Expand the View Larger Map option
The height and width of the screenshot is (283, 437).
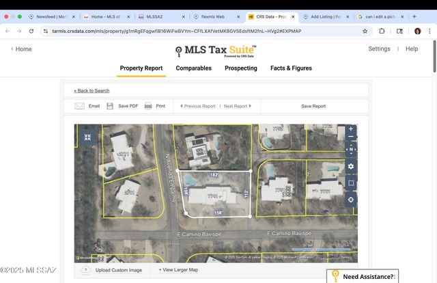(x=178, y=270)
